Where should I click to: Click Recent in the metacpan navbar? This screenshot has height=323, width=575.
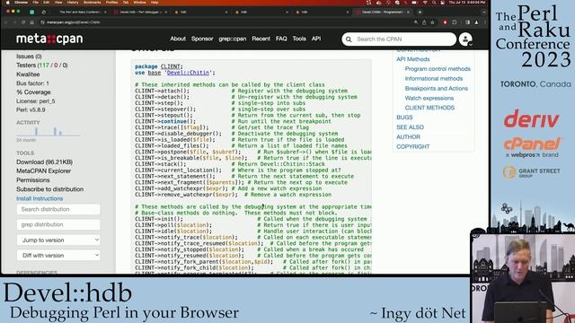[x=261, y=39]
